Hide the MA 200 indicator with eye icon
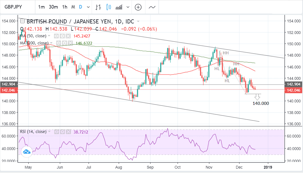Image resolution: width=303 pixels, height=173 pixels. pyautogui.click(x=59, y=43)
